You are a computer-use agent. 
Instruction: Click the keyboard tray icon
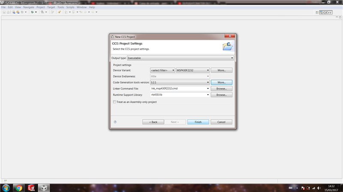click(291, 188)
